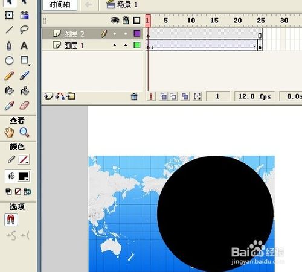Click the black and white default colors icon
The width and height of the screenshot is (302, 272).
click(8, 192)
